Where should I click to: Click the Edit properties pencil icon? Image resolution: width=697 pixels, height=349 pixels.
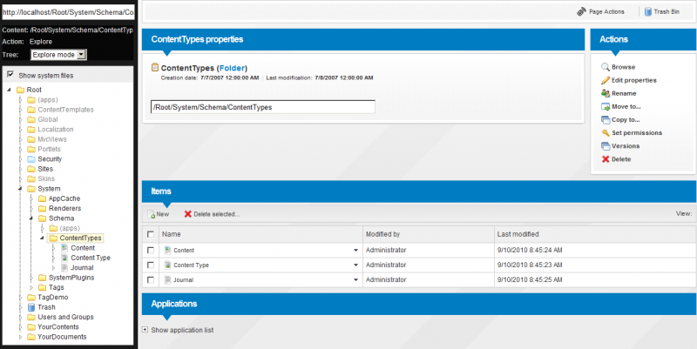(606, 80)
